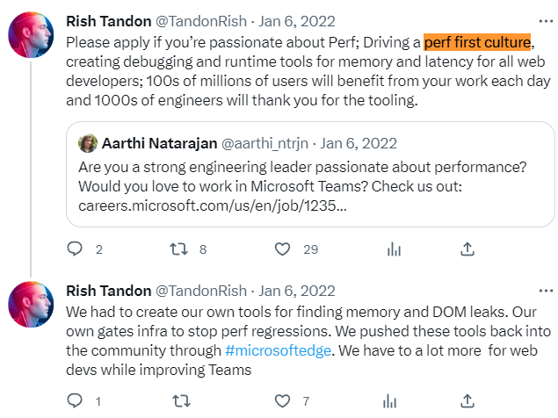558x418 pixels.
Task: Share the DOM leaks tweet
Action: point(467,401)
